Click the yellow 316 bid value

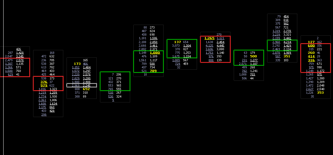point(311,60)
